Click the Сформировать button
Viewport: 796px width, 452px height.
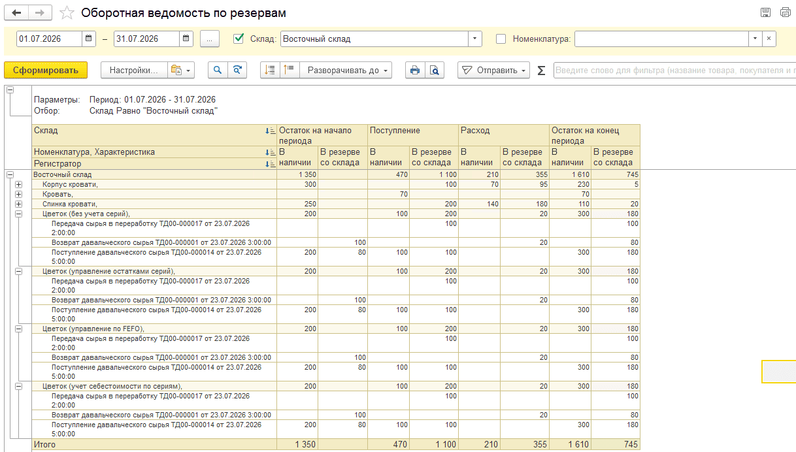(46, 71)
